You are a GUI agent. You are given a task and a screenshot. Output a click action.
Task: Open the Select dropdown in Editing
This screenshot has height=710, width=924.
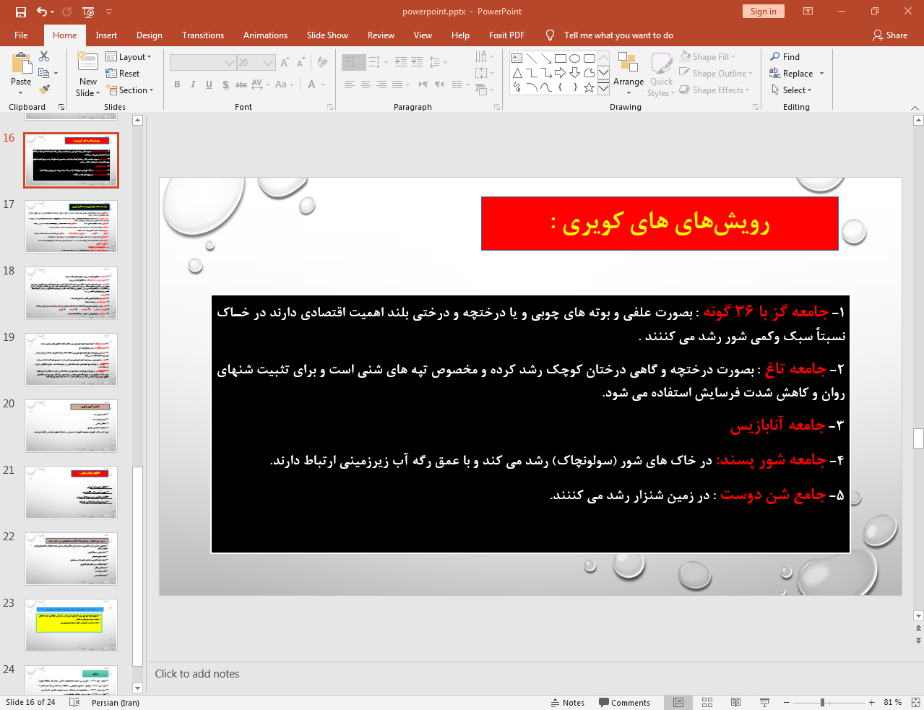[791, 90]
